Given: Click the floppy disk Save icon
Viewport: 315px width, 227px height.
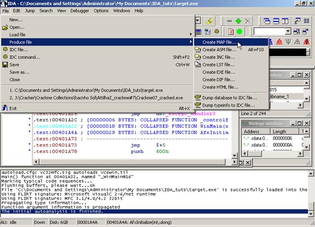Looking at the screenshot, I should (5, 65).
